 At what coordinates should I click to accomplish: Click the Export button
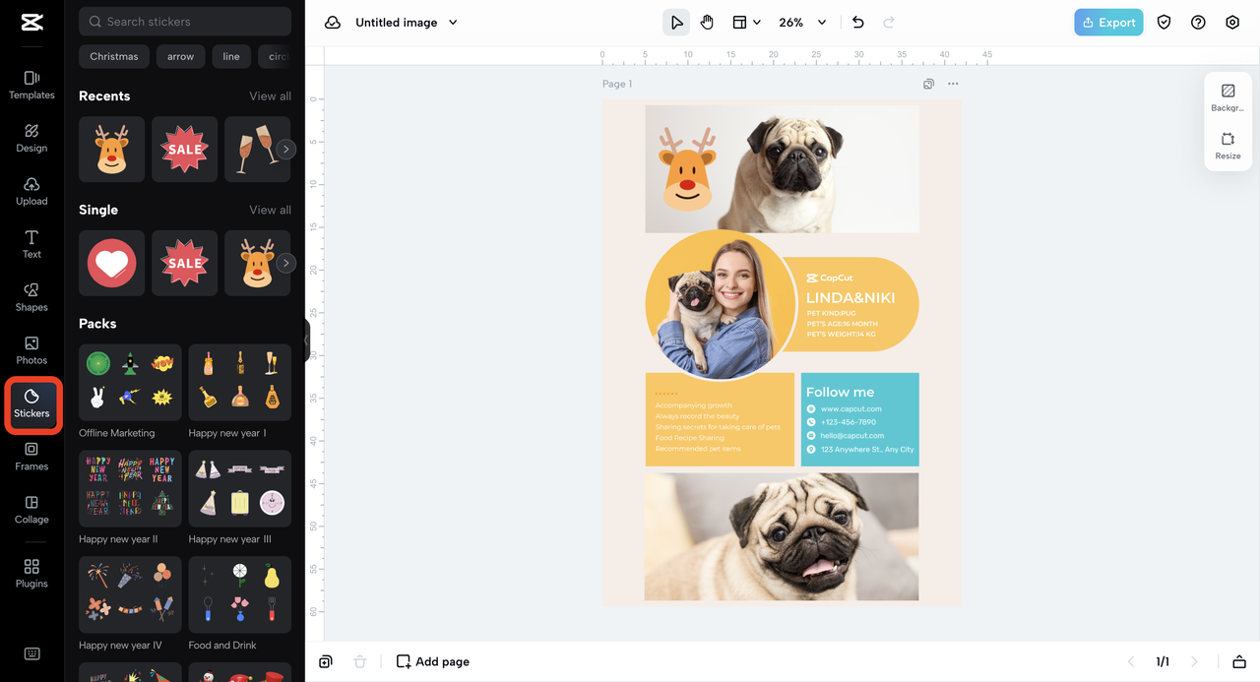tap(1108, 23)
